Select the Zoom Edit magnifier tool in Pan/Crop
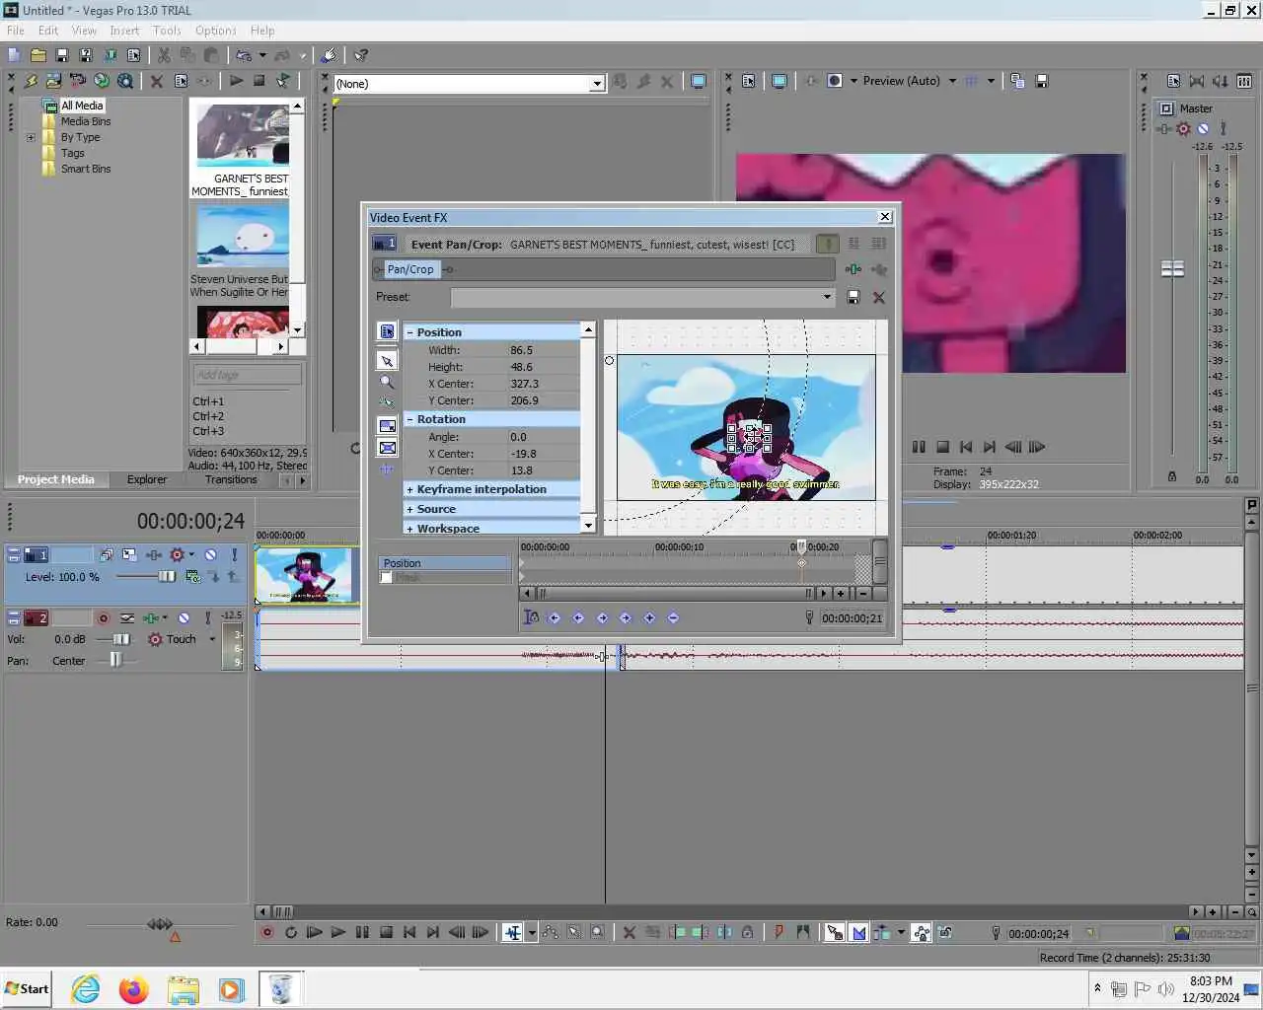Viewport: 1263px width, 1010px height. point(387,383)
